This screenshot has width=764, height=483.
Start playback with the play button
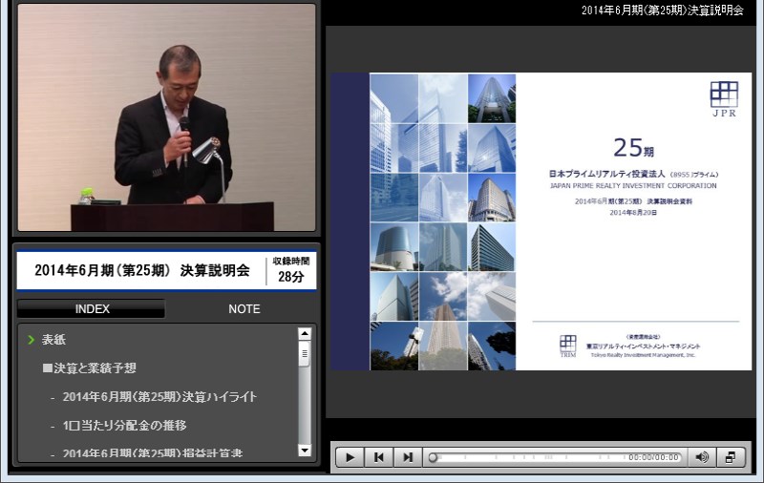350,457
